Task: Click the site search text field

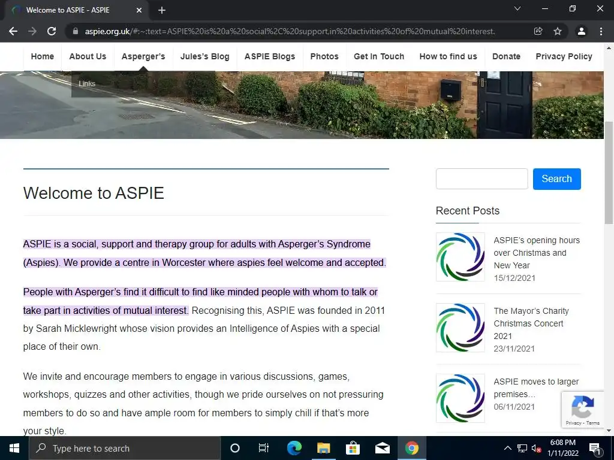Action: 481,178
